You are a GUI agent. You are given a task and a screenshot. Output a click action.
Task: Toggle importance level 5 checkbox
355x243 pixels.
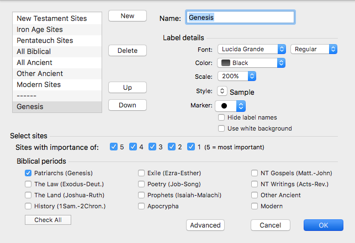tap(114, 147)
